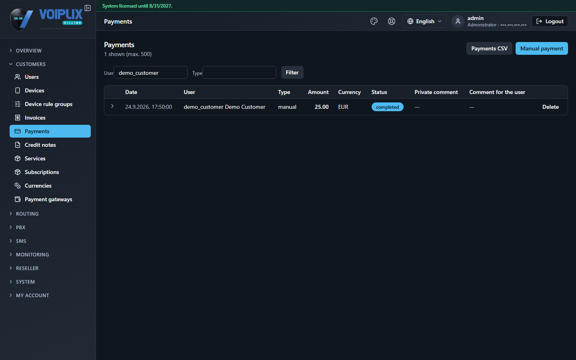Click the Subscriptions sidebar icon

point(18,172)
